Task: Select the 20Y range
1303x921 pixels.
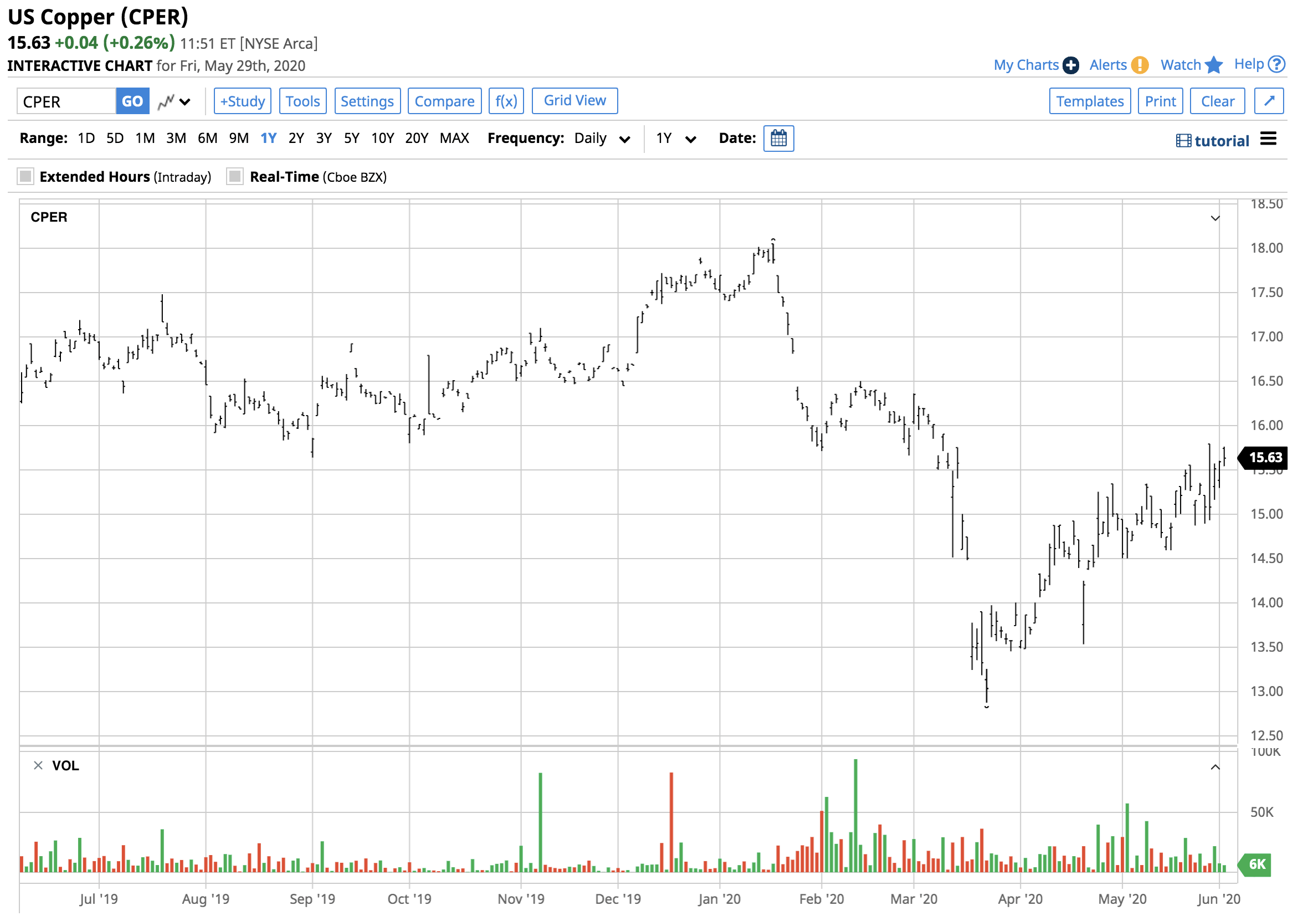Action: [417, 139]
